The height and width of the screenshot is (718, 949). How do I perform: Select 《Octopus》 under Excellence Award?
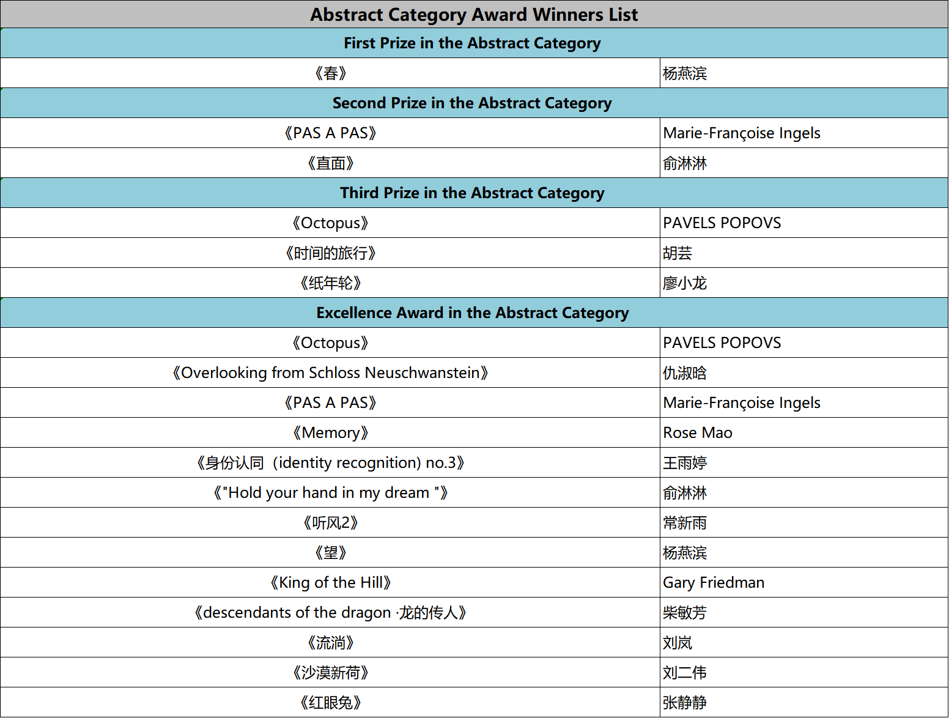pos(330,342)
